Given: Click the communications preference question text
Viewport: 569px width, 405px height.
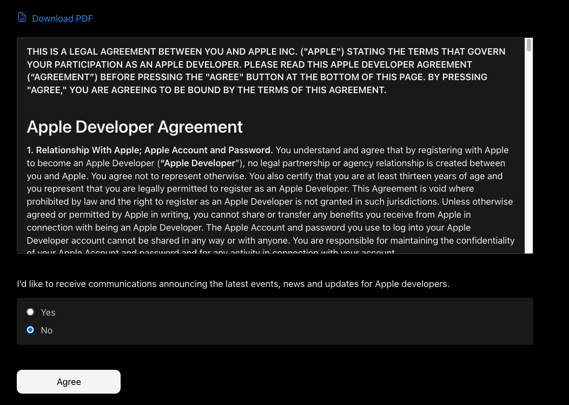Looking at the screenshot, I should [233, 284].
